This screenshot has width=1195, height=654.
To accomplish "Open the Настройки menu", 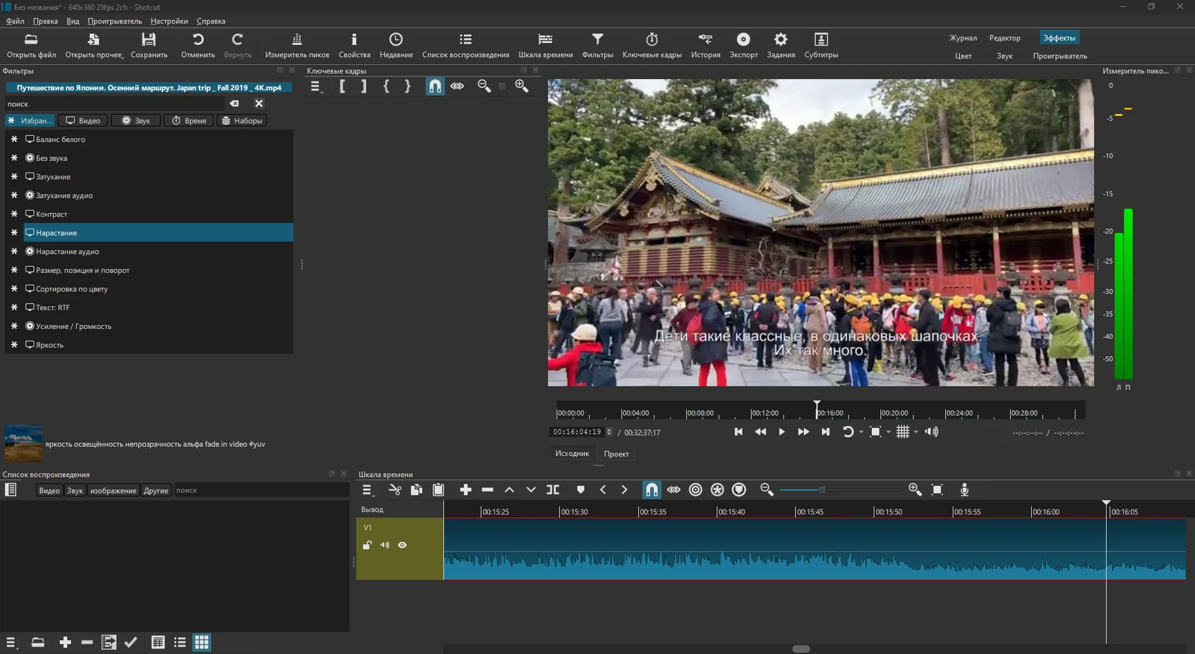I will pyautogui.click(x=169, y=21).
